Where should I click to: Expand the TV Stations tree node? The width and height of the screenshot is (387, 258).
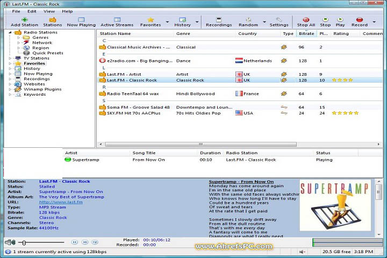coord(10,58)
